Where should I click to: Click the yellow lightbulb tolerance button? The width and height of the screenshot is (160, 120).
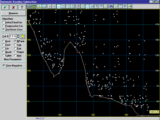(22, 37)
